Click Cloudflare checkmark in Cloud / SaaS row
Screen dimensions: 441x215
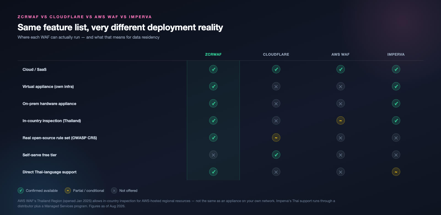pos(276,69)
